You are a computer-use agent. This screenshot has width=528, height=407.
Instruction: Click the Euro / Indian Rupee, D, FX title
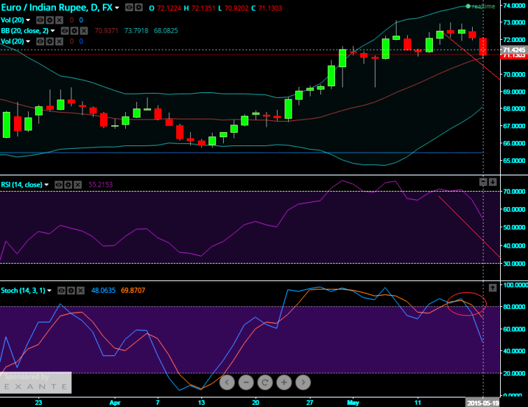point(57,8)
